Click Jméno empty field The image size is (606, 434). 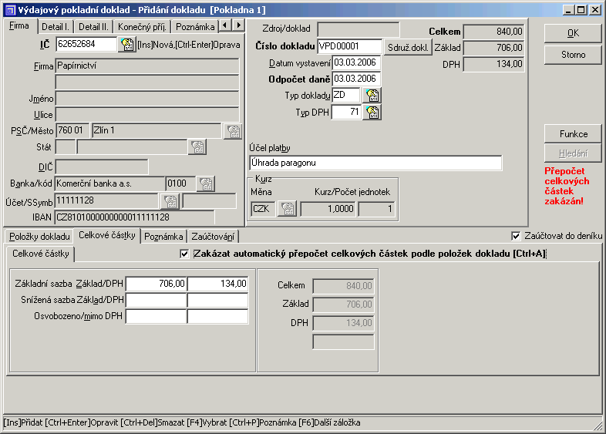(147, 99)
